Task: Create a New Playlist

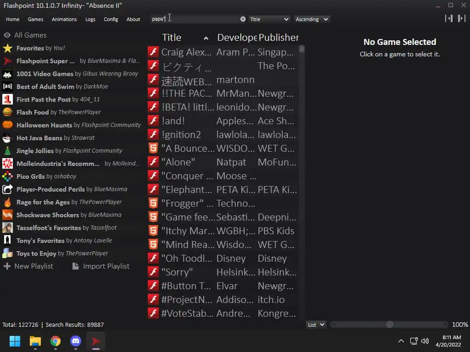Action: point(28,266)
